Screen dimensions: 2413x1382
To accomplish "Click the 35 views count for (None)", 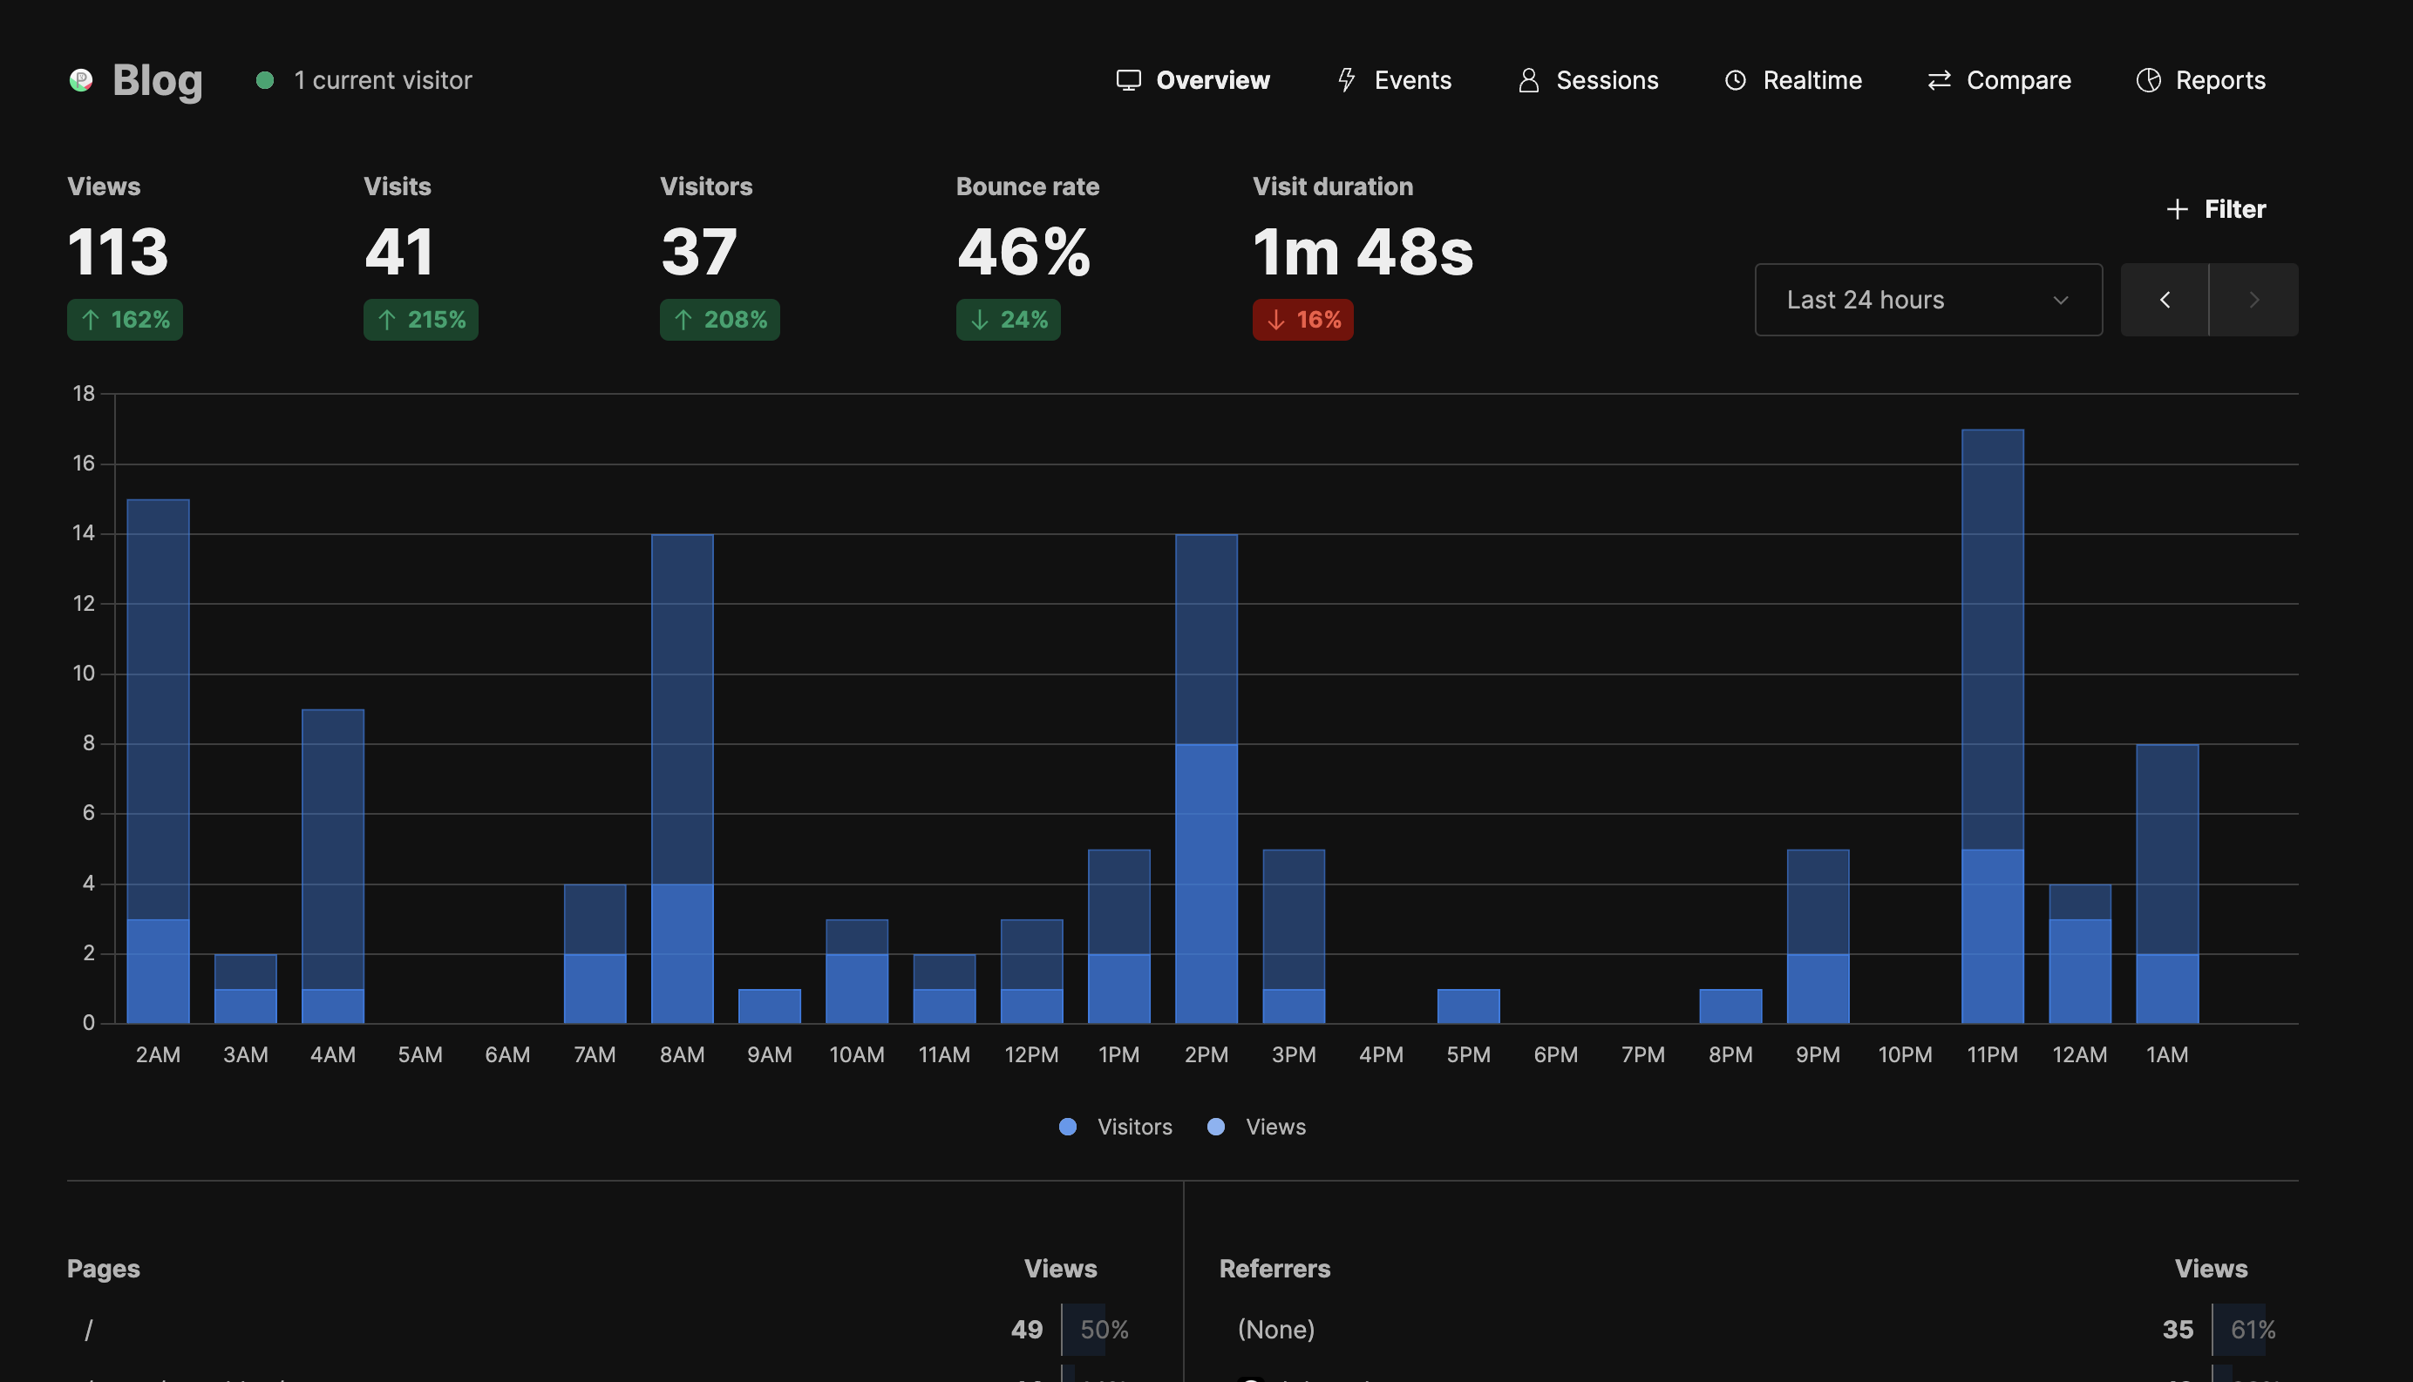I will click(2178, 1330).
